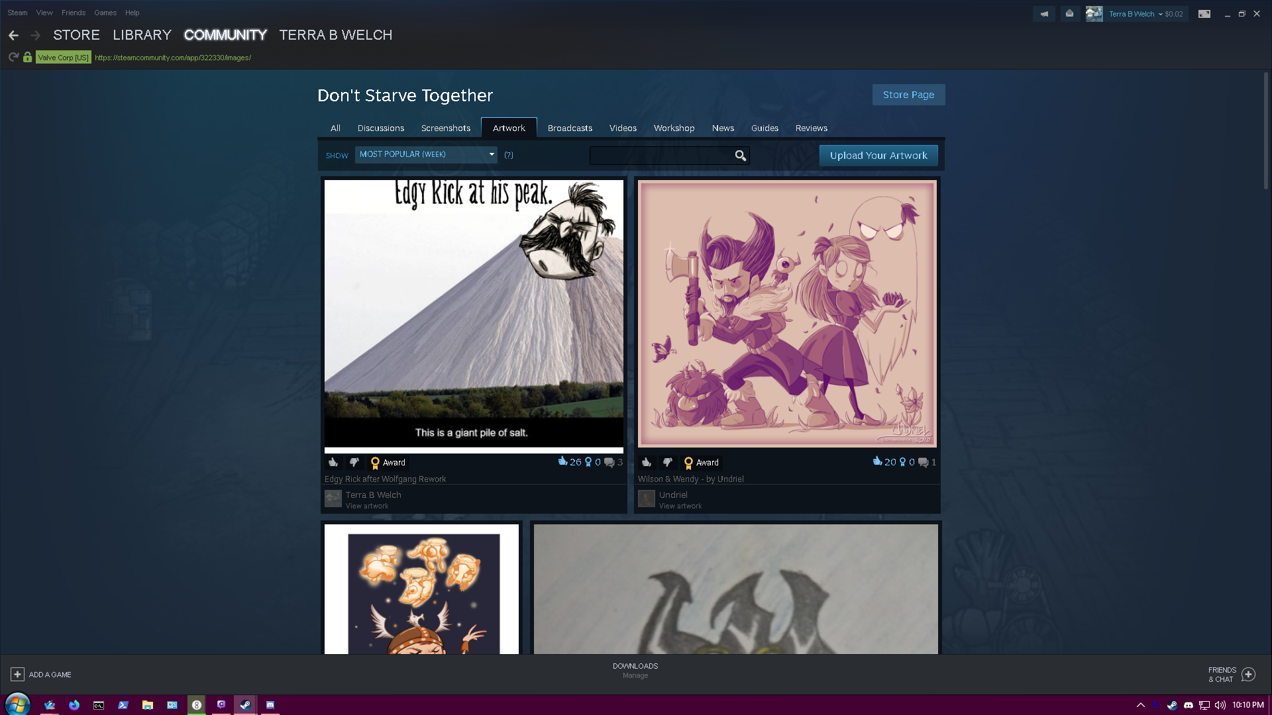The image size is (1272, 715).
Task: Open the Most Popular (Week) dropdown
Action: (x=425, y=154)
